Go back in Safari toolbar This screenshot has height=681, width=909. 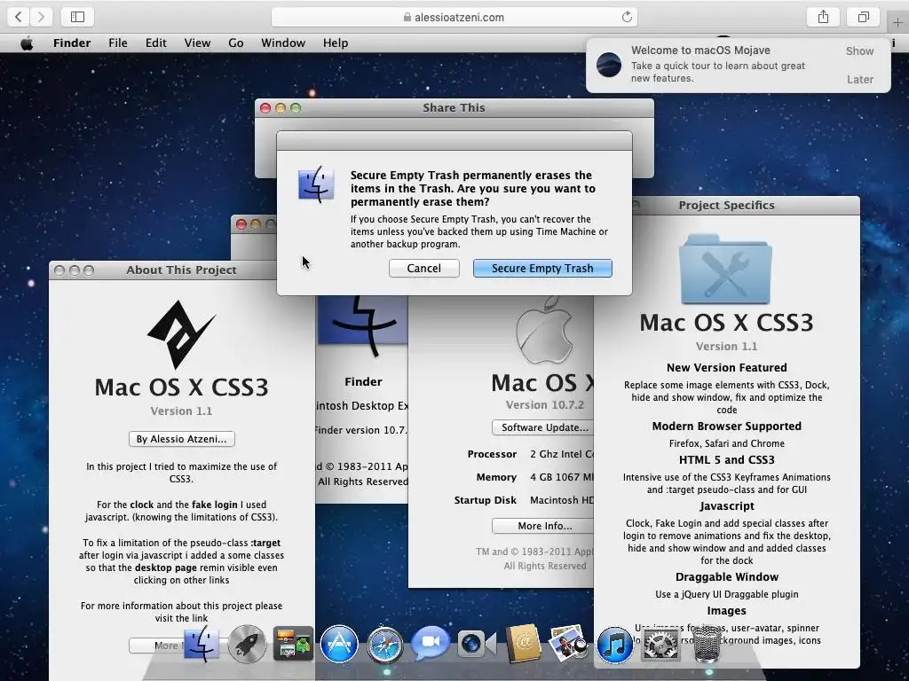(x=18, y=17)
